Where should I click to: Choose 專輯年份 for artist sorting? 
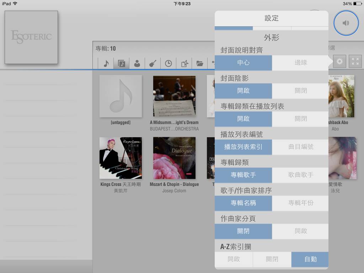tap(300, 203)
